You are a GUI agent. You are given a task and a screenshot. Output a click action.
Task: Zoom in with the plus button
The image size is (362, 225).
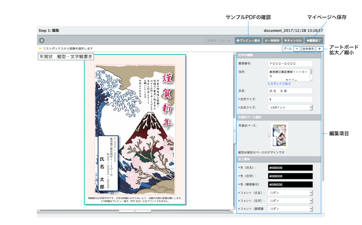(x=319, y=49)
